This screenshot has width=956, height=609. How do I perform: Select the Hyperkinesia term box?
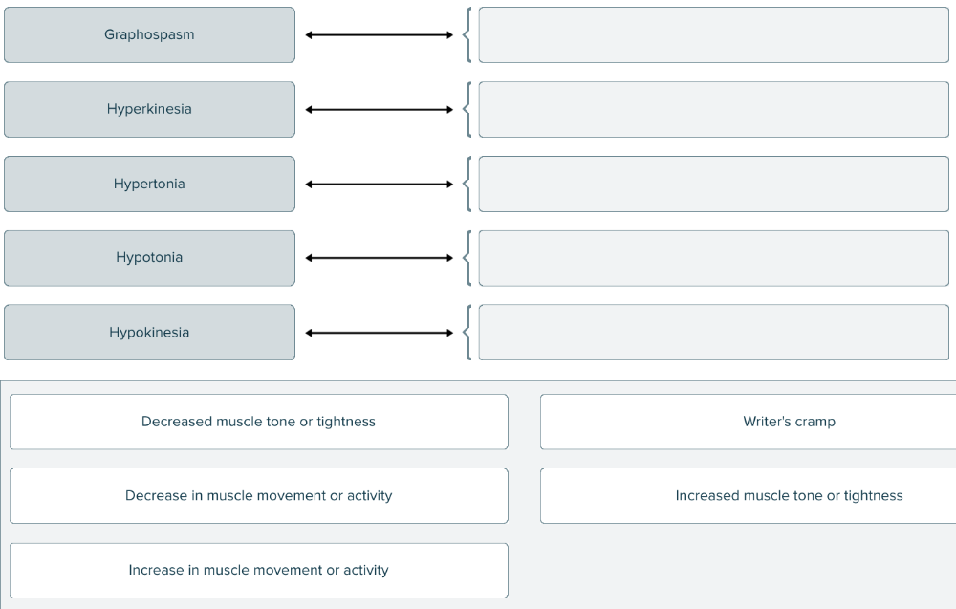coord(149,109)
